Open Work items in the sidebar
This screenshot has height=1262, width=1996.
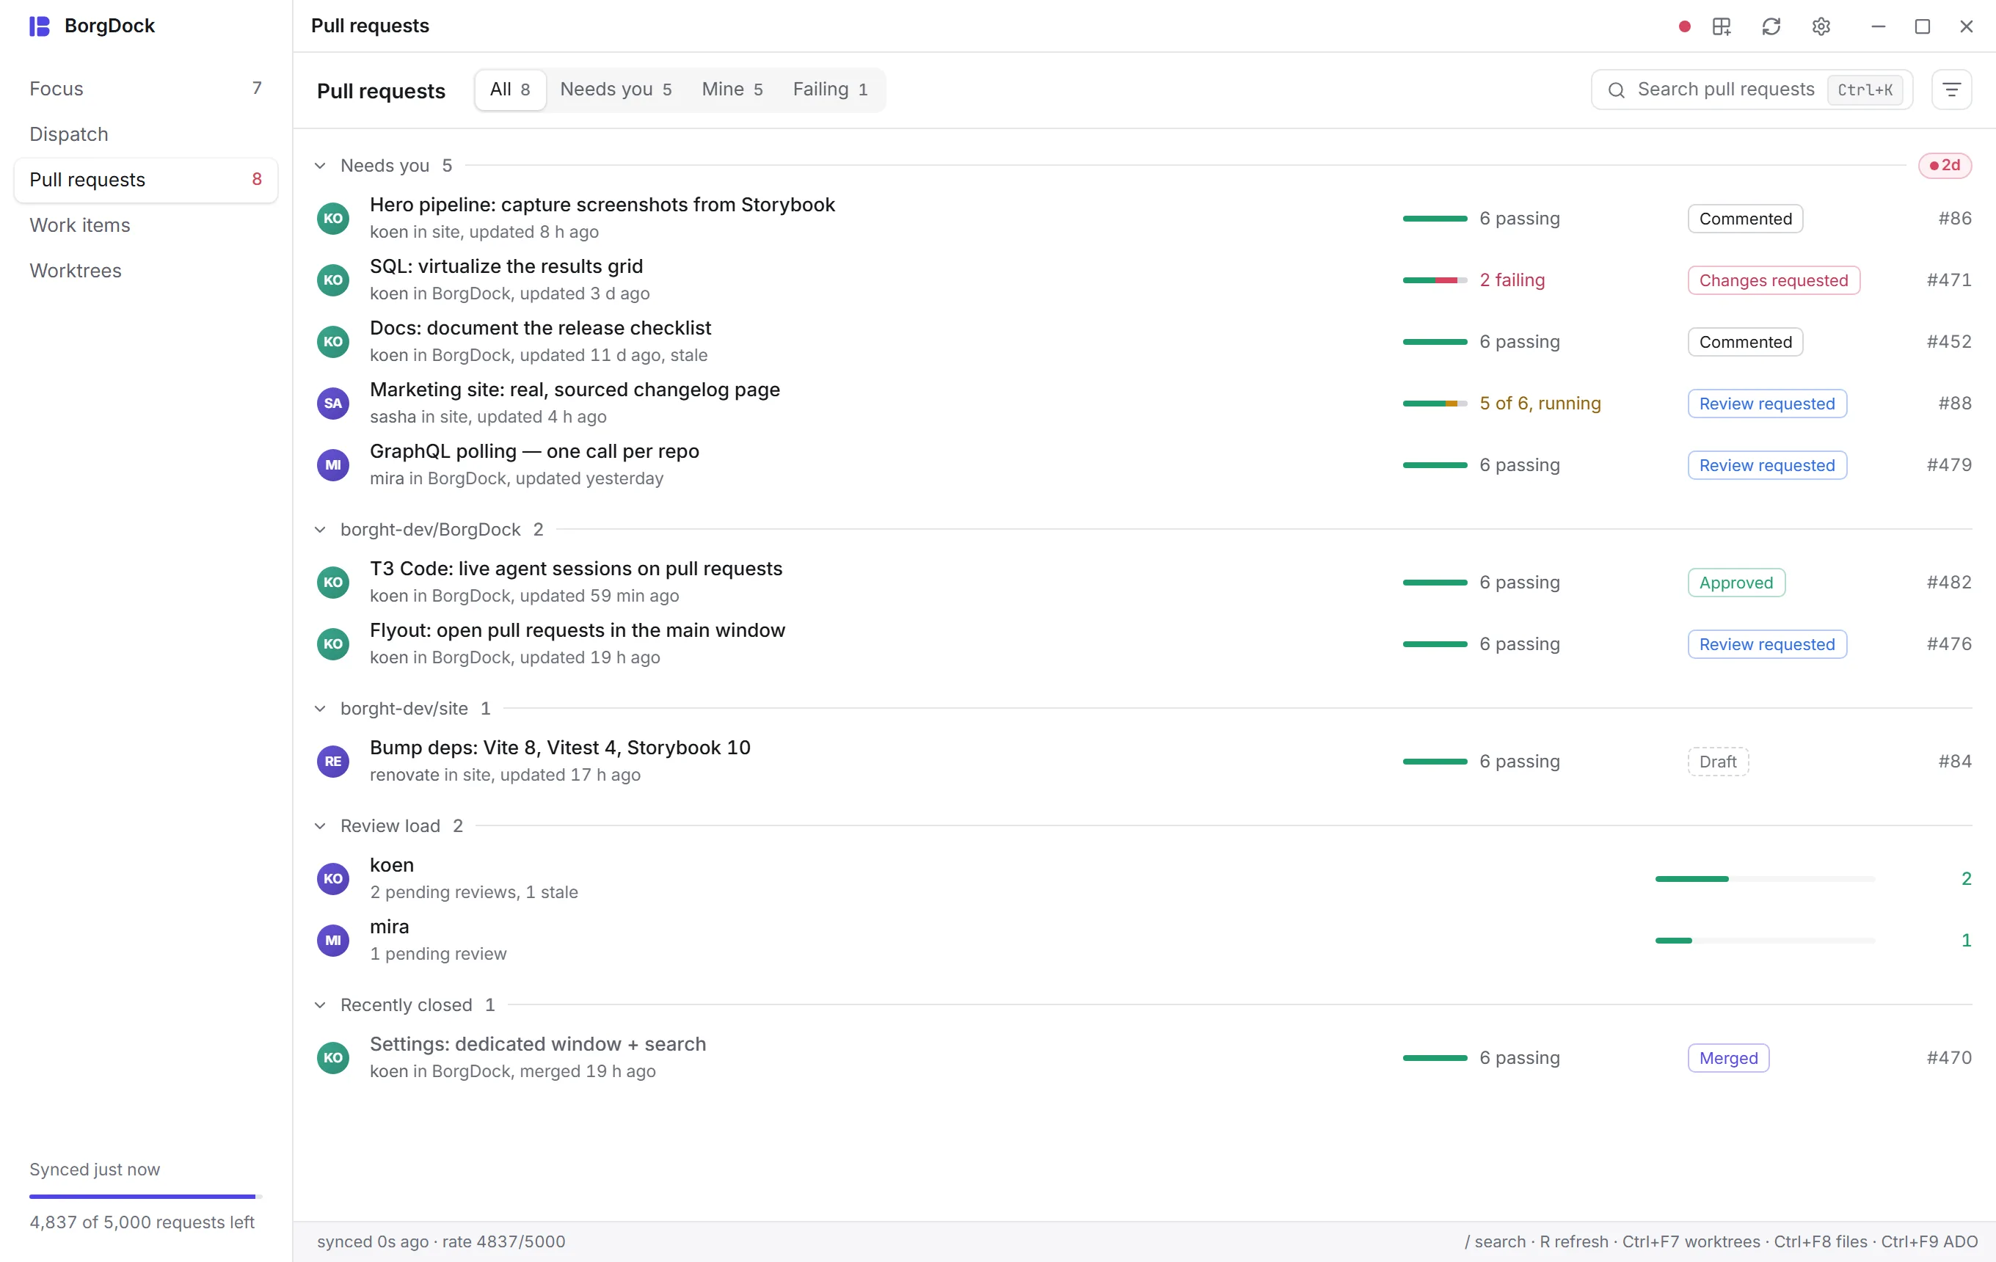pos(146,225)
